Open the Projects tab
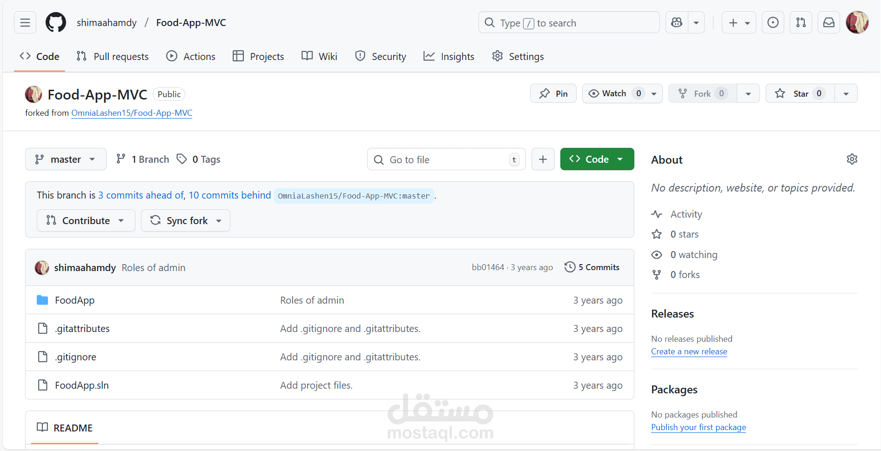The image size is (881, 451). (258, 56)
